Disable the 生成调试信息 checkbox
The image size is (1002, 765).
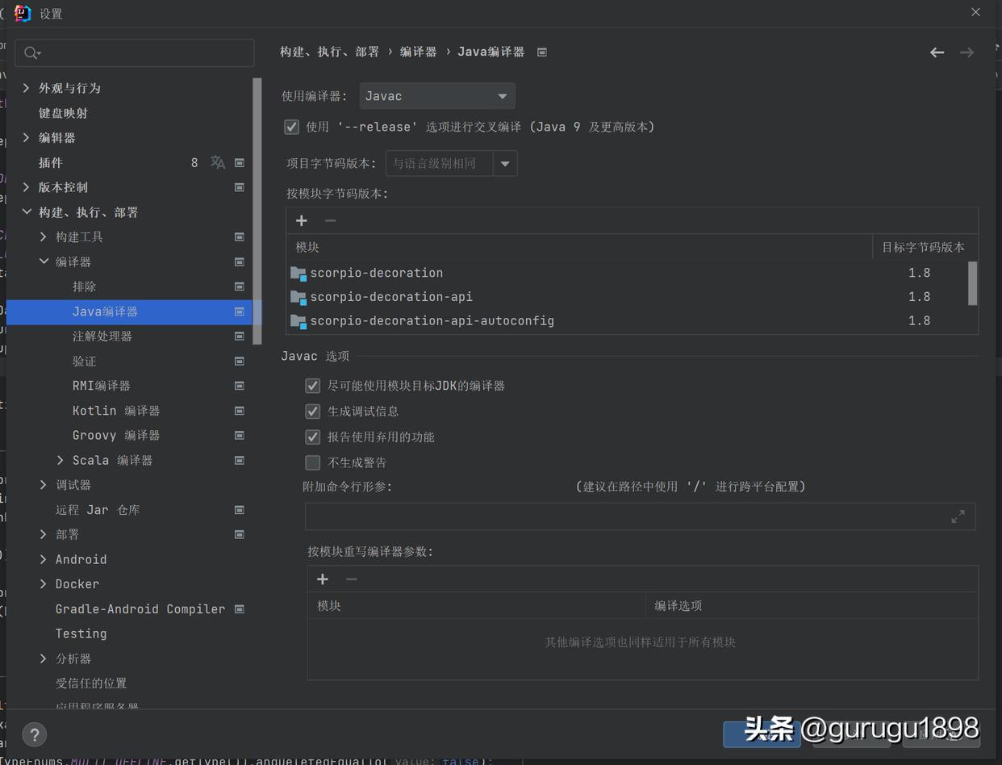[312, 411]
